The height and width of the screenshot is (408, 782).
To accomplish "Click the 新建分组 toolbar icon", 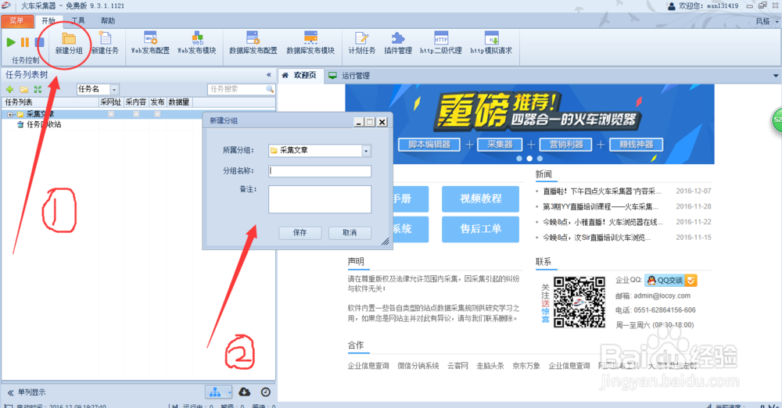I will pyautogui.click(x=69, y=44).
